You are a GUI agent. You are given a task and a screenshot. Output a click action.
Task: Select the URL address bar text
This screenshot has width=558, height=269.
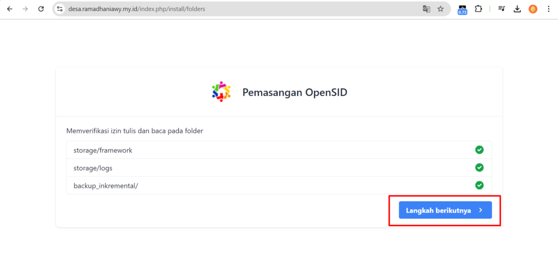click(x=137, y=9)
